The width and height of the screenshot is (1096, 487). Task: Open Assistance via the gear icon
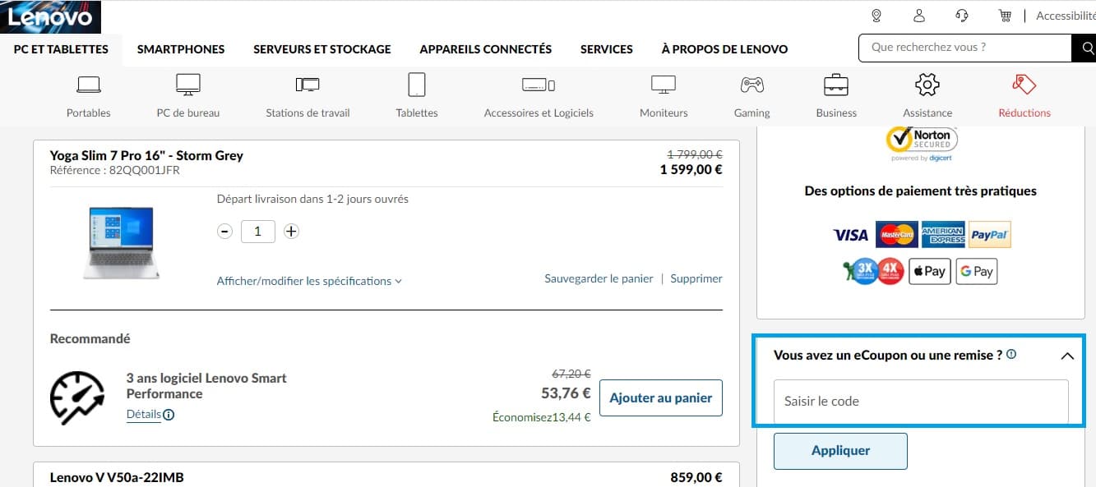(927, 85)
